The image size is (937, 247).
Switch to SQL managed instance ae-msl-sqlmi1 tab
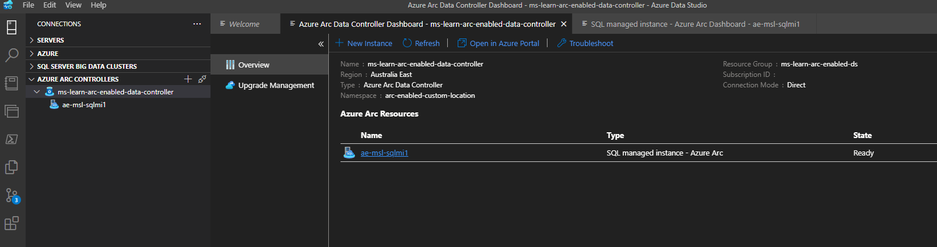click(695, 24)
